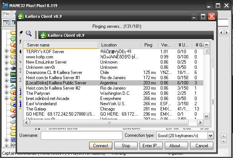
Task: Select the line graph tree icon at bottom
Action: (13, 145)
